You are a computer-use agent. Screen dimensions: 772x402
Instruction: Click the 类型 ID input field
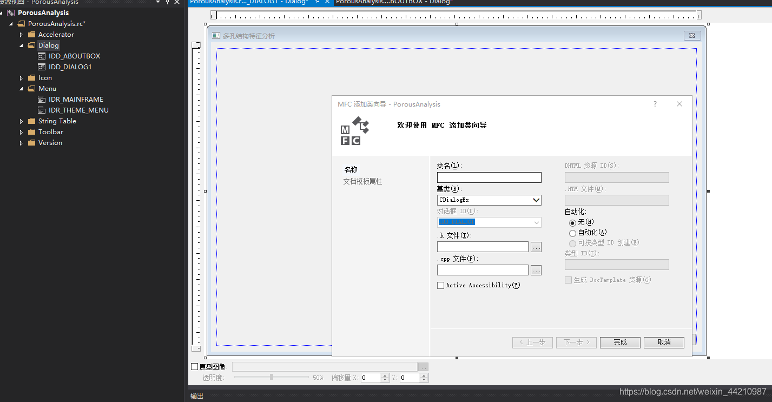pyautogui.click(x=617, y=265)
